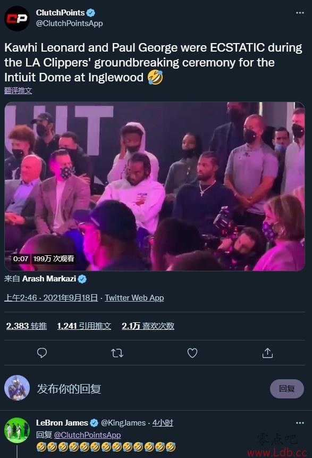
Task: View the 2.1万 喜欢次数 likes list
Action: click(x=148, y=326)
